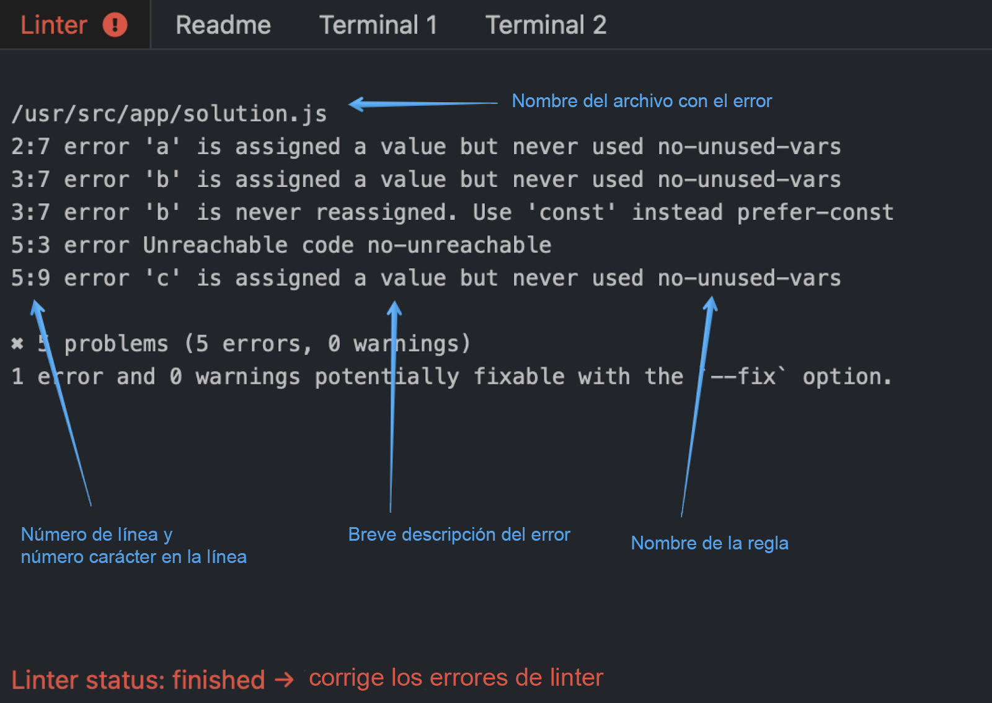Switch to the Linter tab
Viewport: 992px width, 703px height.
click(x=54, y=25)
